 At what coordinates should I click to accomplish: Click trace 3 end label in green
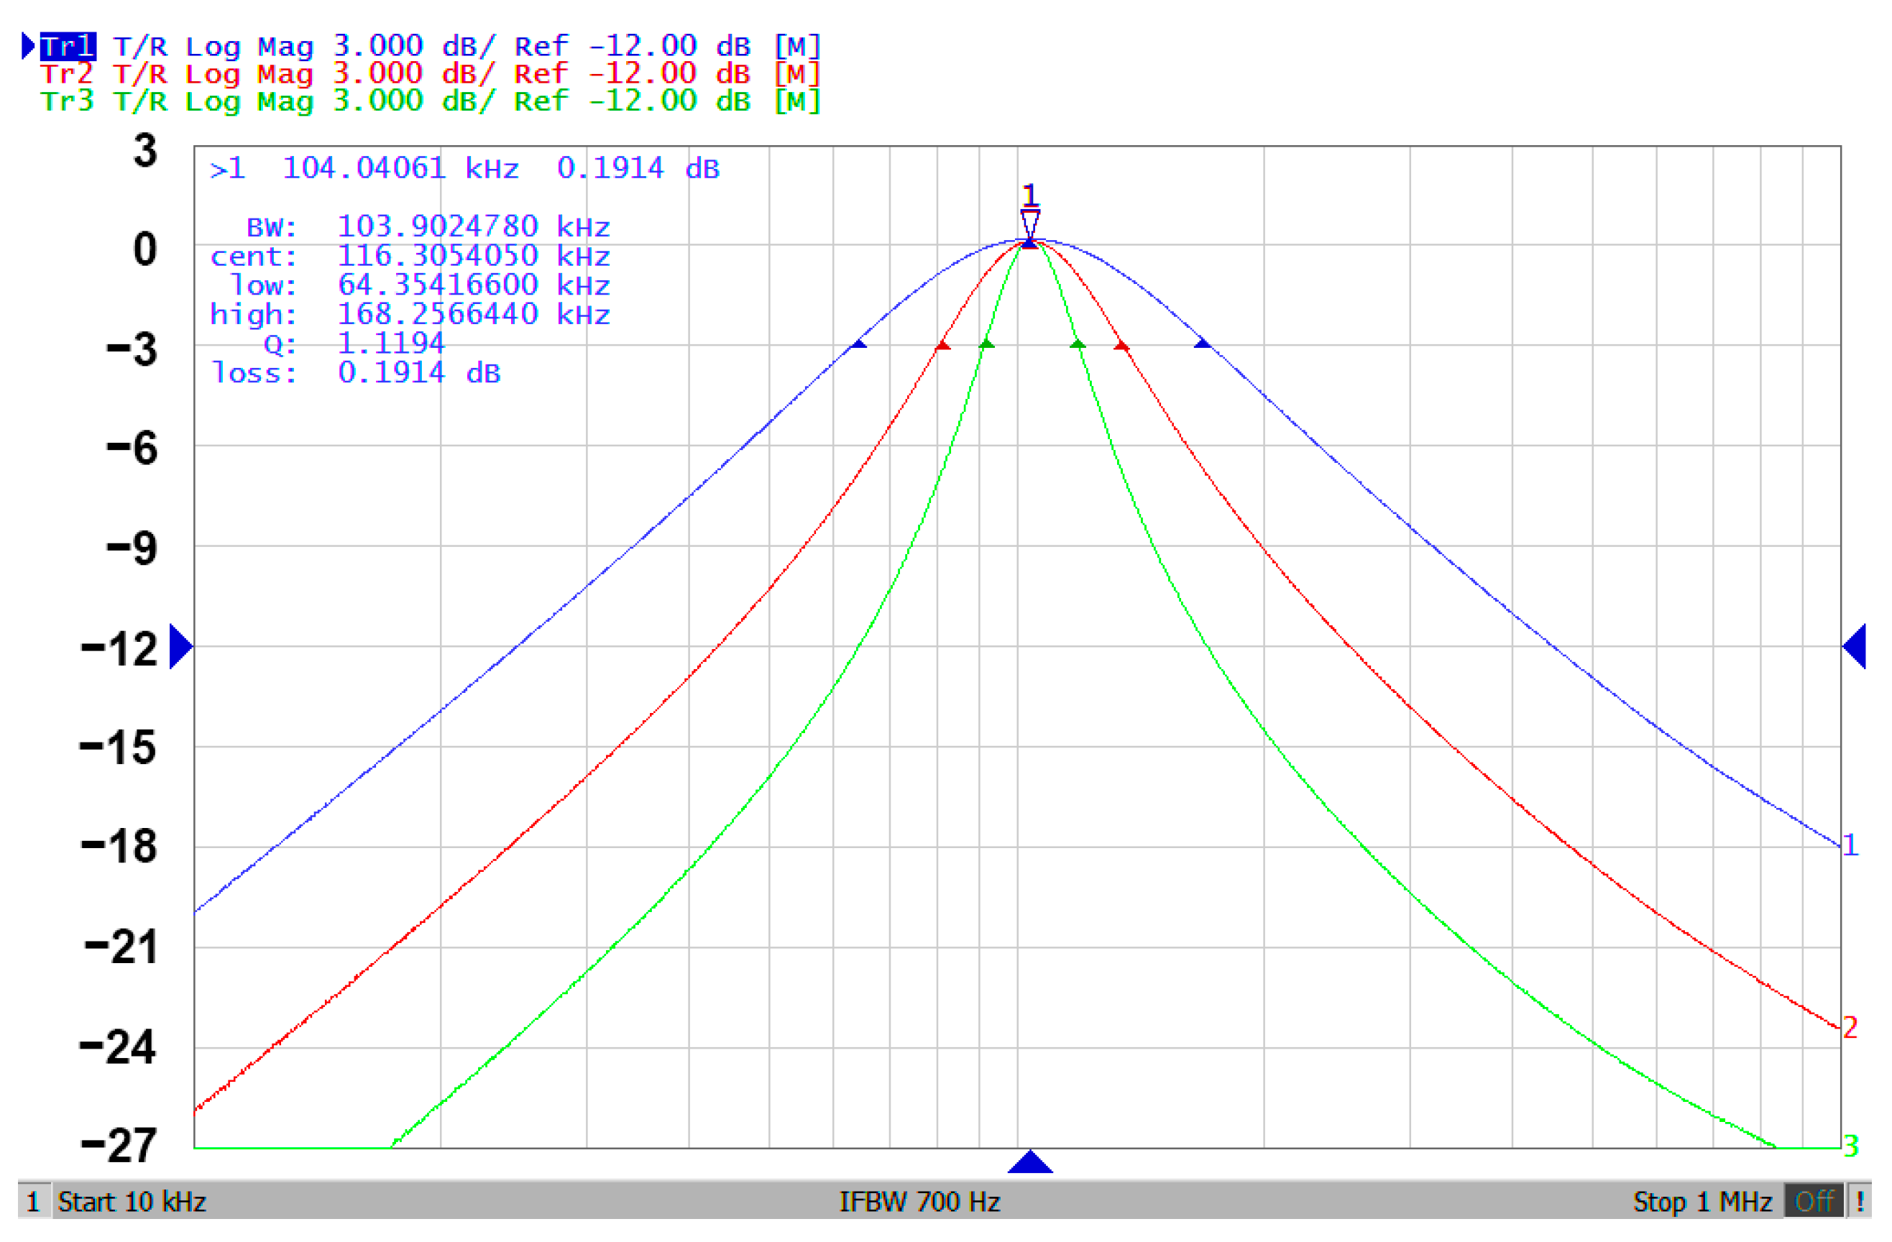click(1852, 1146)
